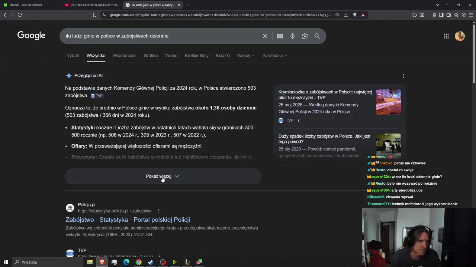476x267 pixels.
Task: Open Brave Shields panel
Action: [x=354, y=15]
